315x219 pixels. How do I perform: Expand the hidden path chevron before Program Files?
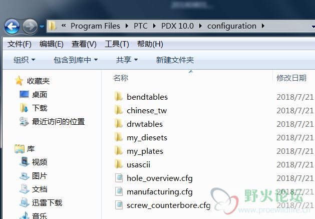[x=64, y=26]
